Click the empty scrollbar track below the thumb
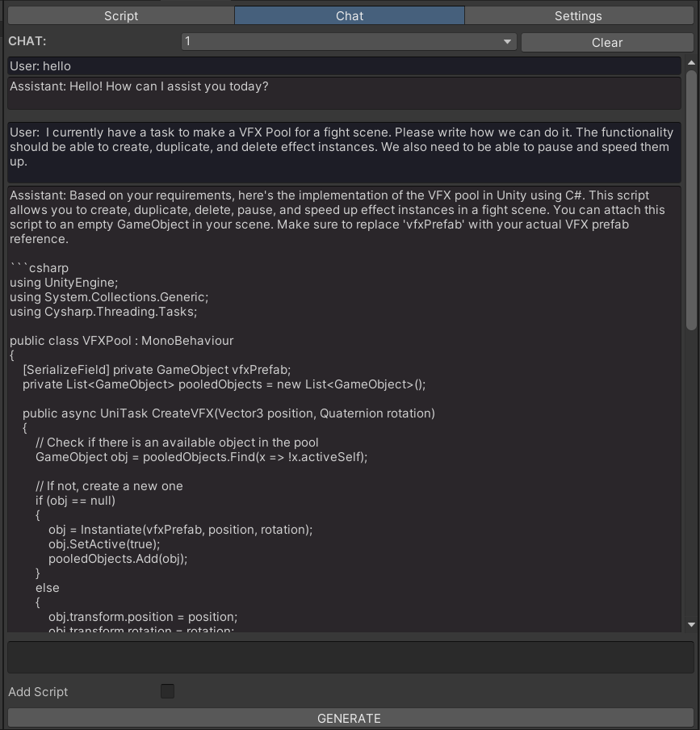 (x=691, y=476)
